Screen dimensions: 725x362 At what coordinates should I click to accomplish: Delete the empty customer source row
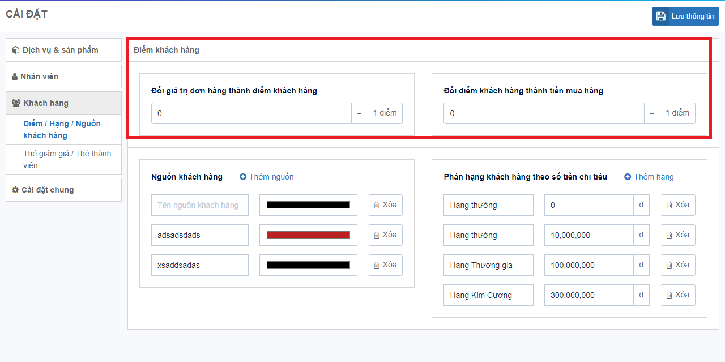click(x=385, y=205)
